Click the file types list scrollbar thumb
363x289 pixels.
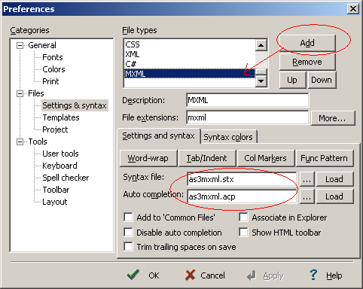pyautogui.click(x=261, y=72)
